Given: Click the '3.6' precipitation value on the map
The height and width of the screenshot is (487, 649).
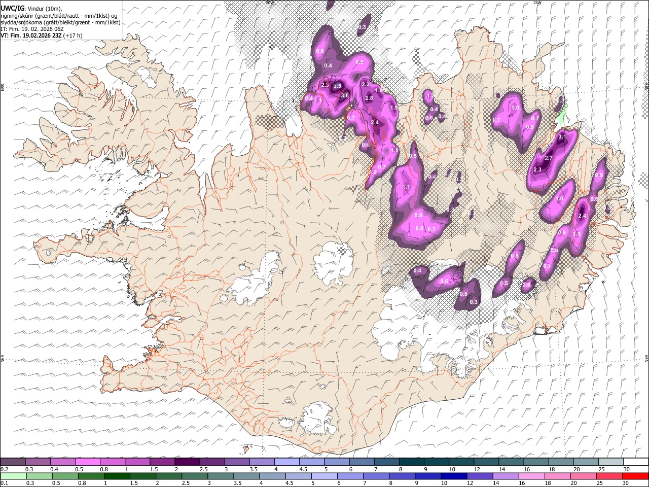Looking at the screenshot, I should [345, 95].
